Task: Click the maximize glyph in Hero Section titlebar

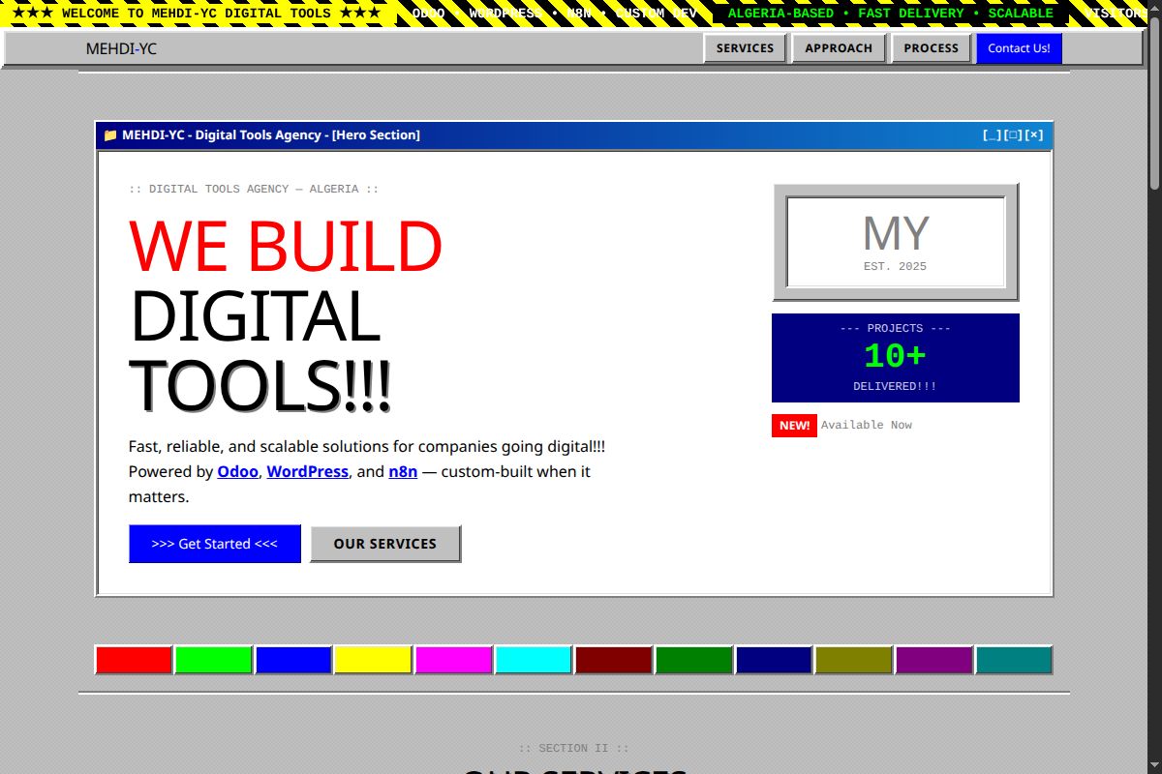Action: pyautogui.click(x=1013, y=135)
